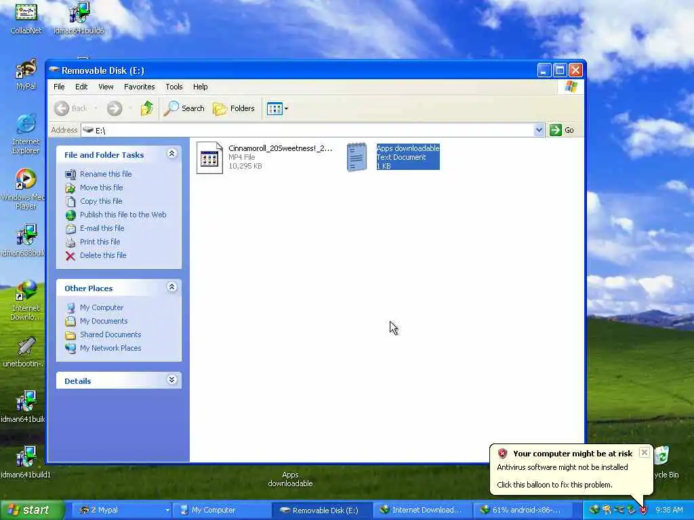
Task: Select the unetbootin desktop icon
Action: tap(25, 352)
